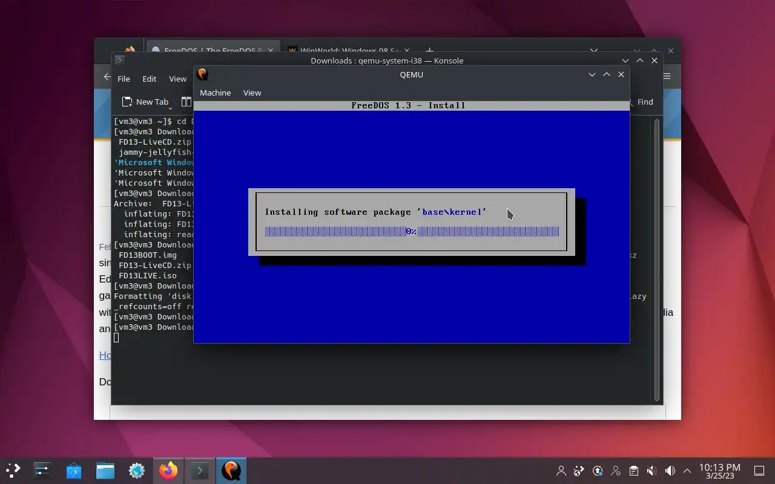Maximize the Konsole window
Screen dimensions: 775x484
640,60
